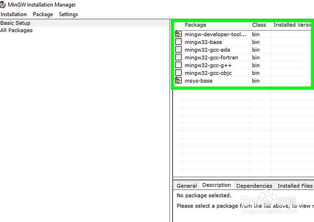
Task: Click the bin class cell of msys-base
Action: pos(256,81)
